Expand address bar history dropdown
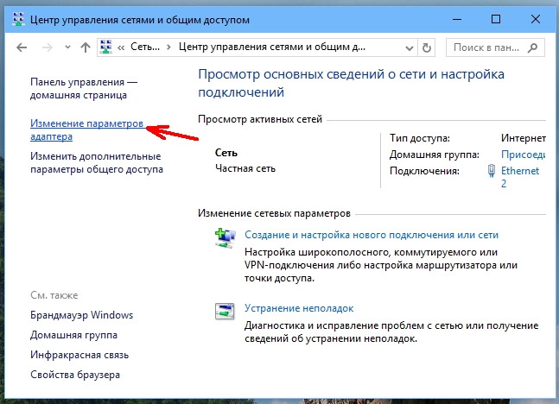The width and height of the screenshot is (559, 404). (410, 47)
